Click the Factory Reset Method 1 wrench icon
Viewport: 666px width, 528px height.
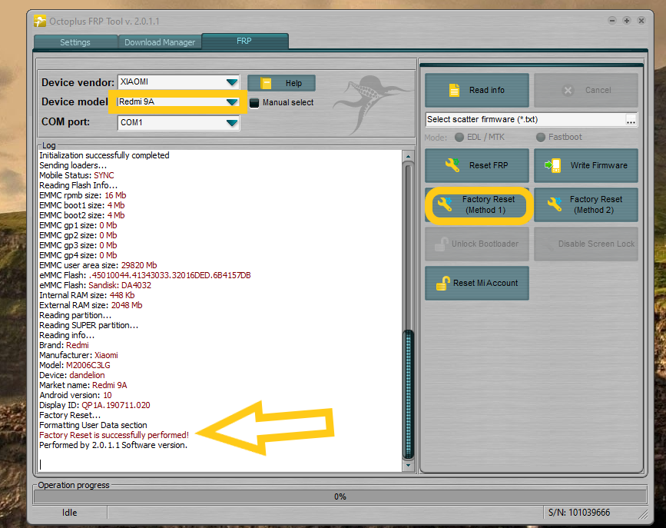445,204
